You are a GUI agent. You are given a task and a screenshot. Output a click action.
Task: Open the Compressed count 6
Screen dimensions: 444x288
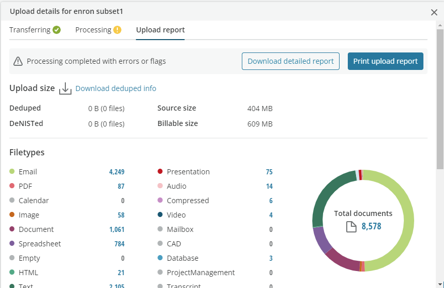click(x=271, y=201)
